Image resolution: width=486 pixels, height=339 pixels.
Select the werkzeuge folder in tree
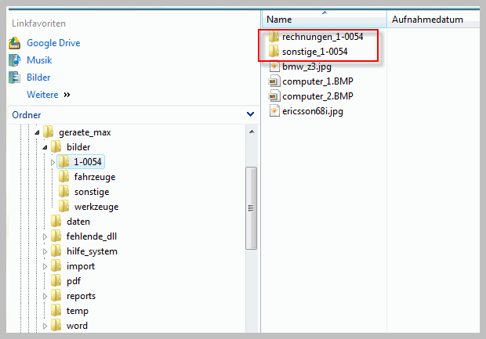96,207
